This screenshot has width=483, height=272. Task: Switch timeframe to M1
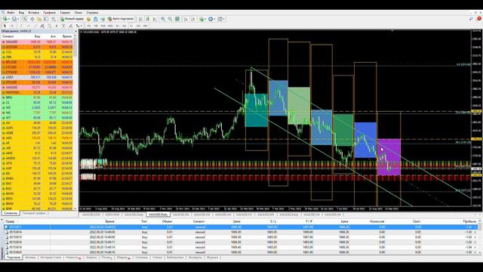click(89, 26)
